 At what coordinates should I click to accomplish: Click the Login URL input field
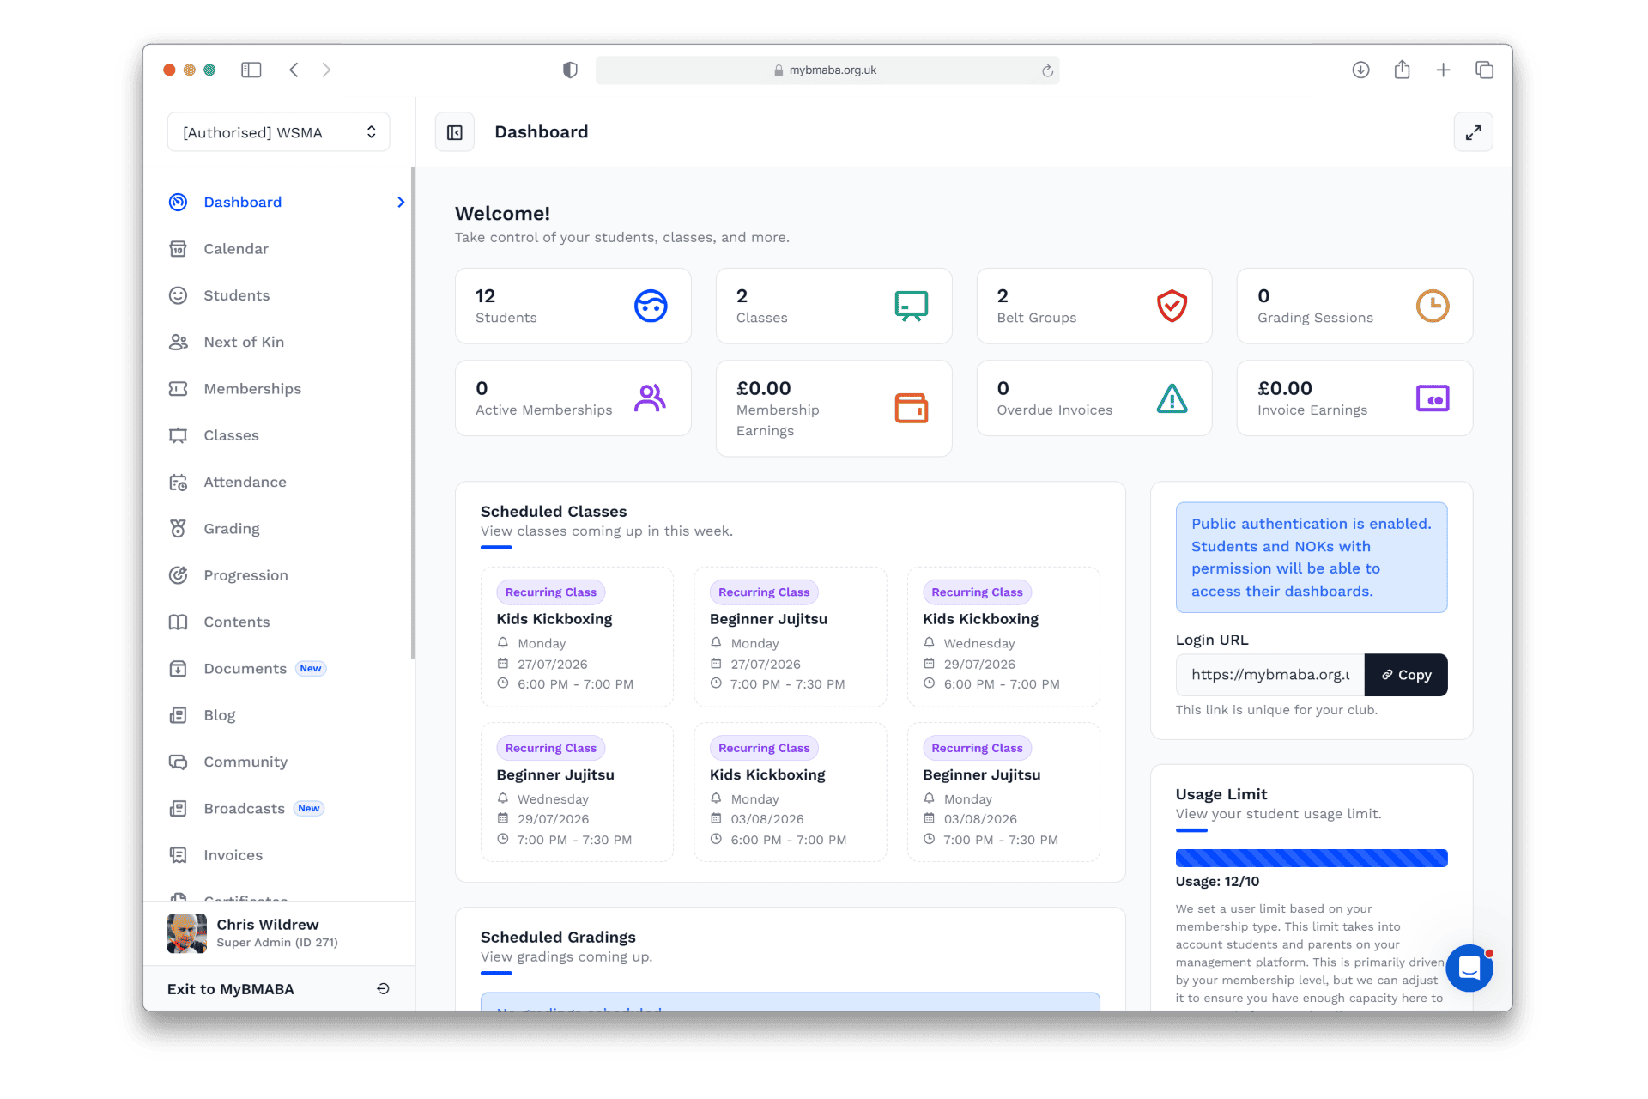tap(1270, 675)
